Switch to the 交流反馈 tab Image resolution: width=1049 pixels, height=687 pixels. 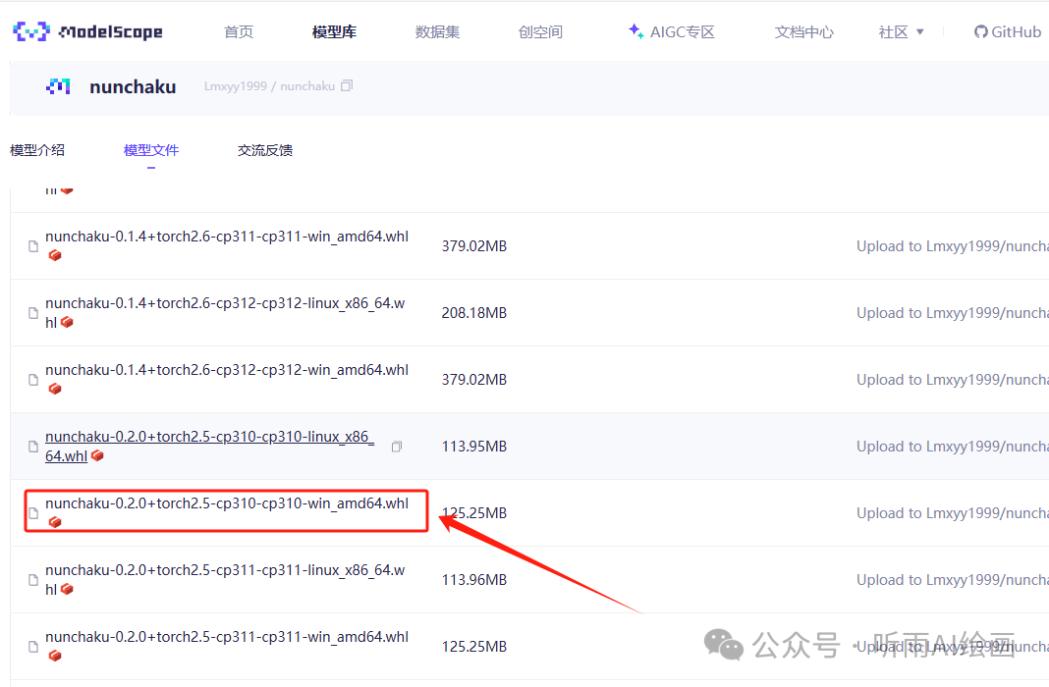[265, 150]
